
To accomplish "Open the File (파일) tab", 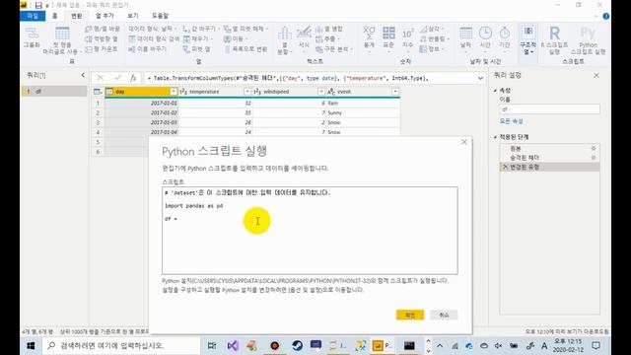I will tap(33, 16).
